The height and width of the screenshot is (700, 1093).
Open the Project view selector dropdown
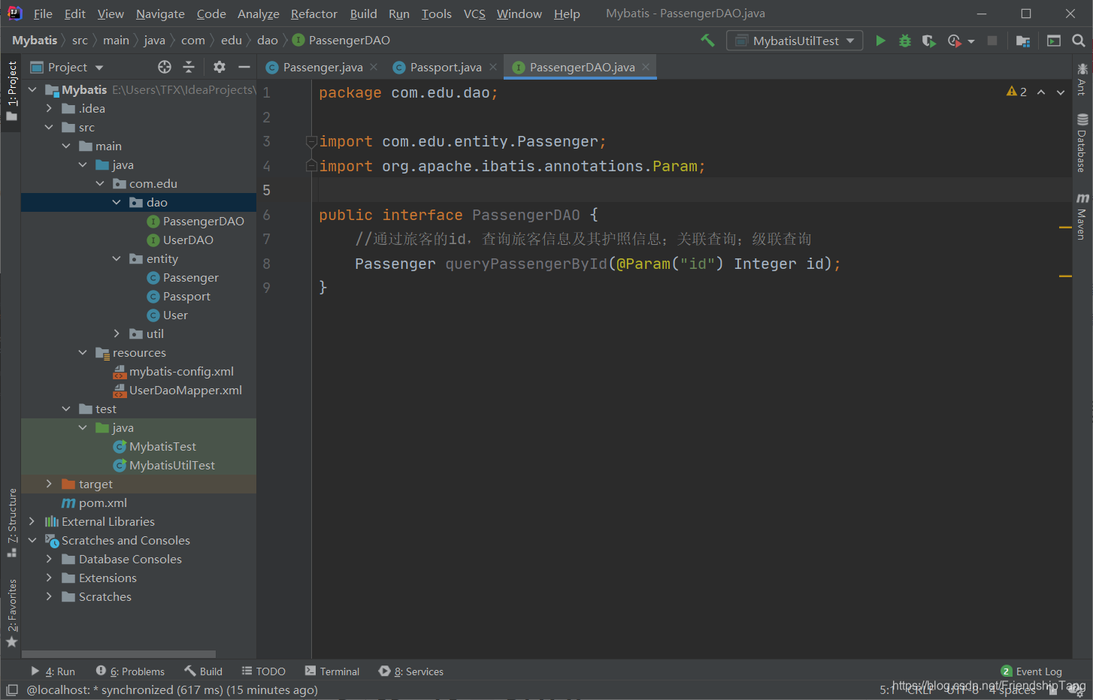click(99, 68)
